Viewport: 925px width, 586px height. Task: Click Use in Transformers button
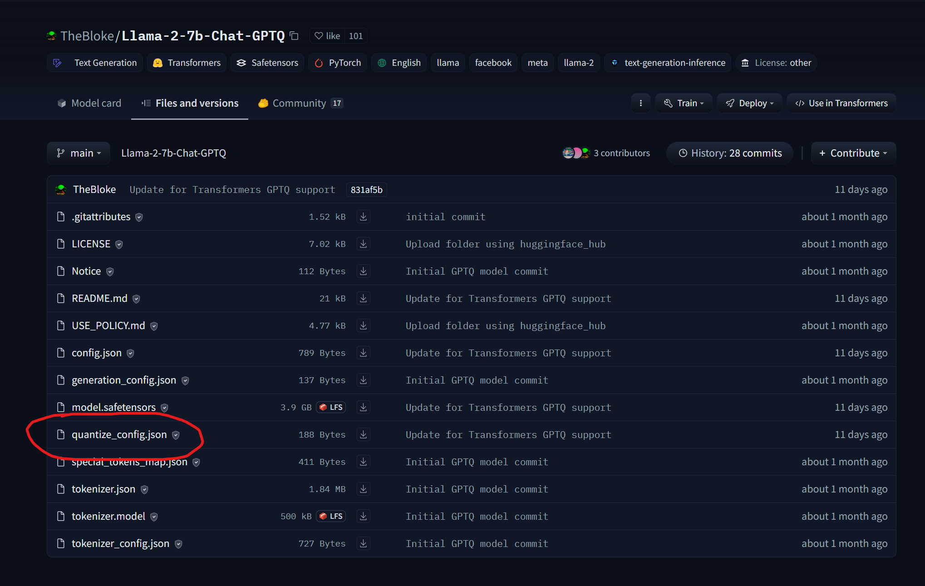841,103
